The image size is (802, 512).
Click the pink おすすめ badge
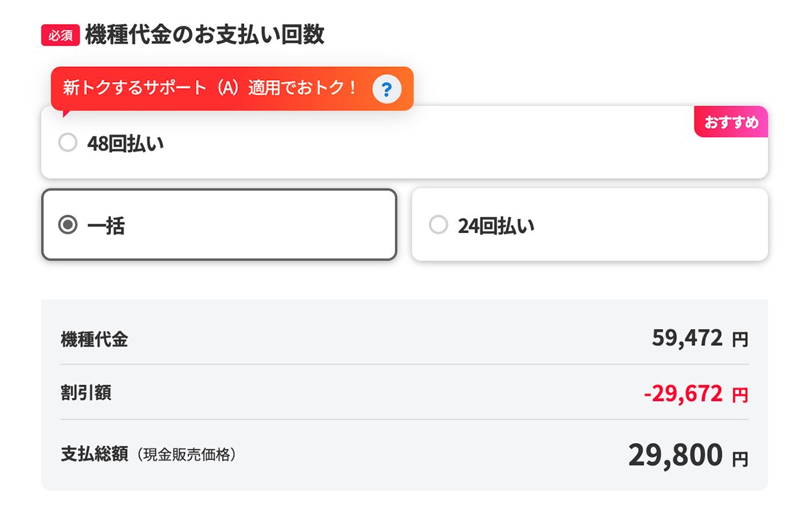[x=731, y=123]
